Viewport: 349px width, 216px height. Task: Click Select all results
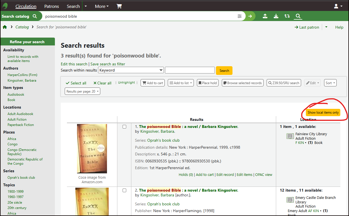tap(76, 83)
